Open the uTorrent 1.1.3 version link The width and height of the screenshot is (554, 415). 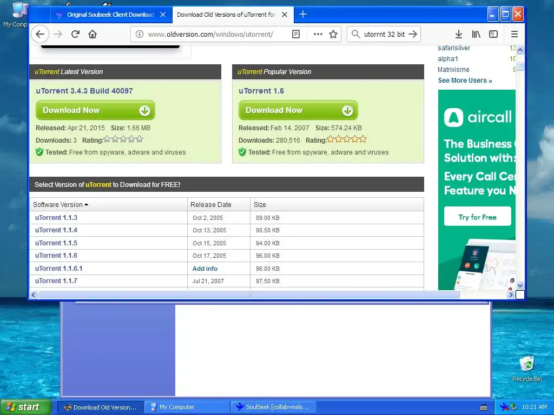pos(56,218)
